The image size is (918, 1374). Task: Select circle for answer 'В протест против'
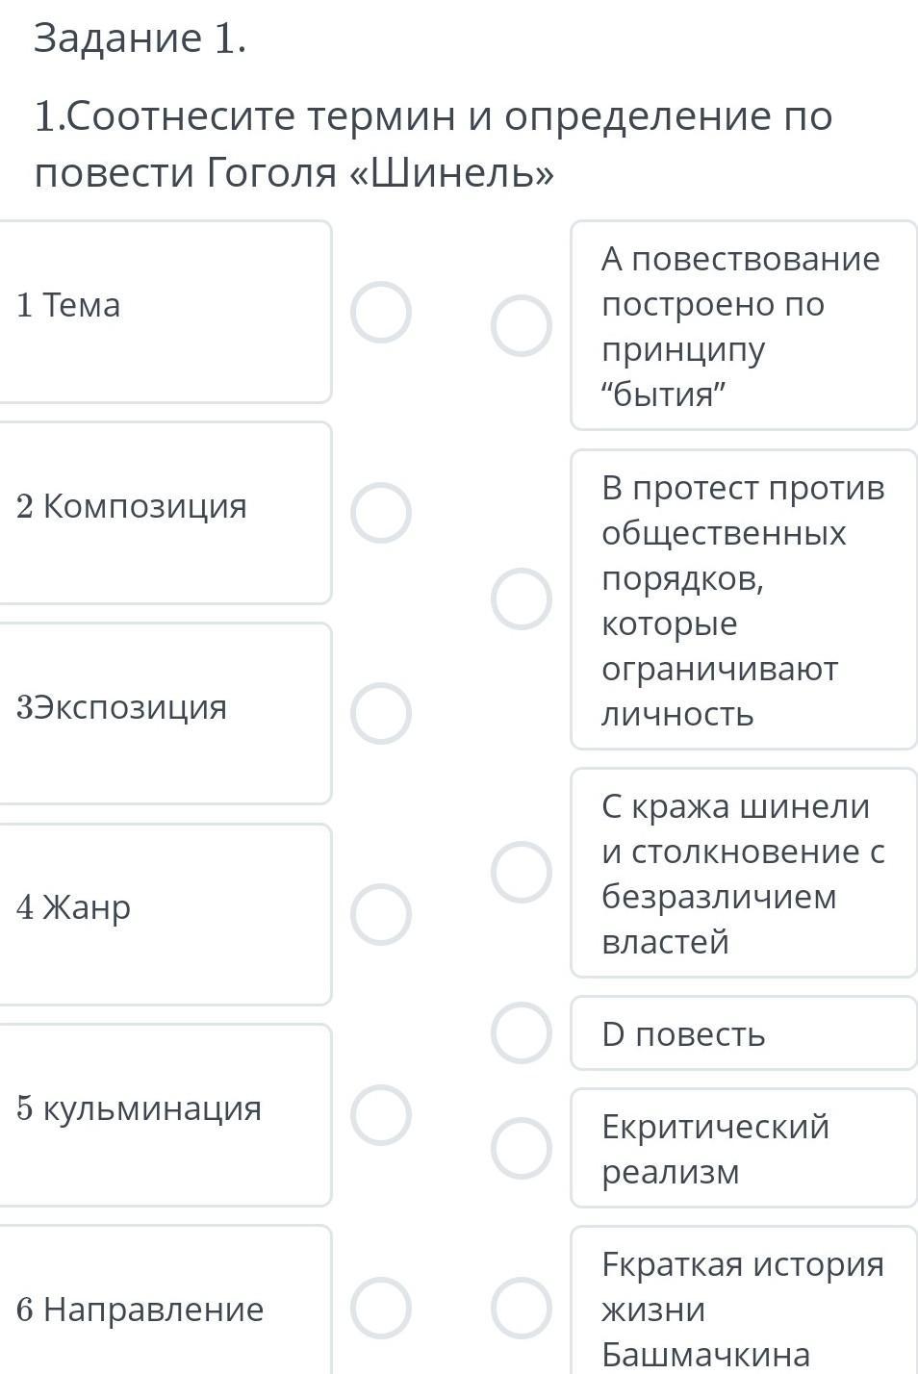point(522,598)
